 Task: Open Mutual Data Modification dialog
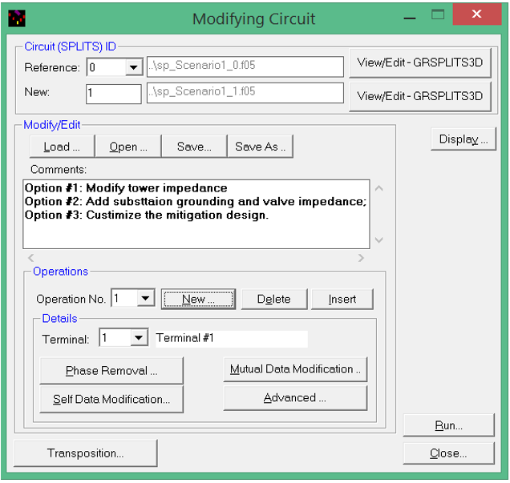[295, 369]
